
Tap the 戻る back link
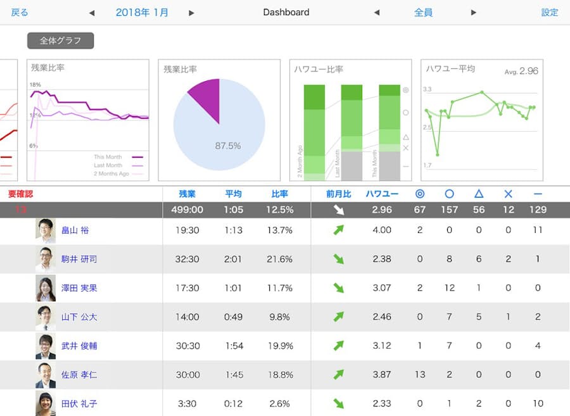[20, 13]
